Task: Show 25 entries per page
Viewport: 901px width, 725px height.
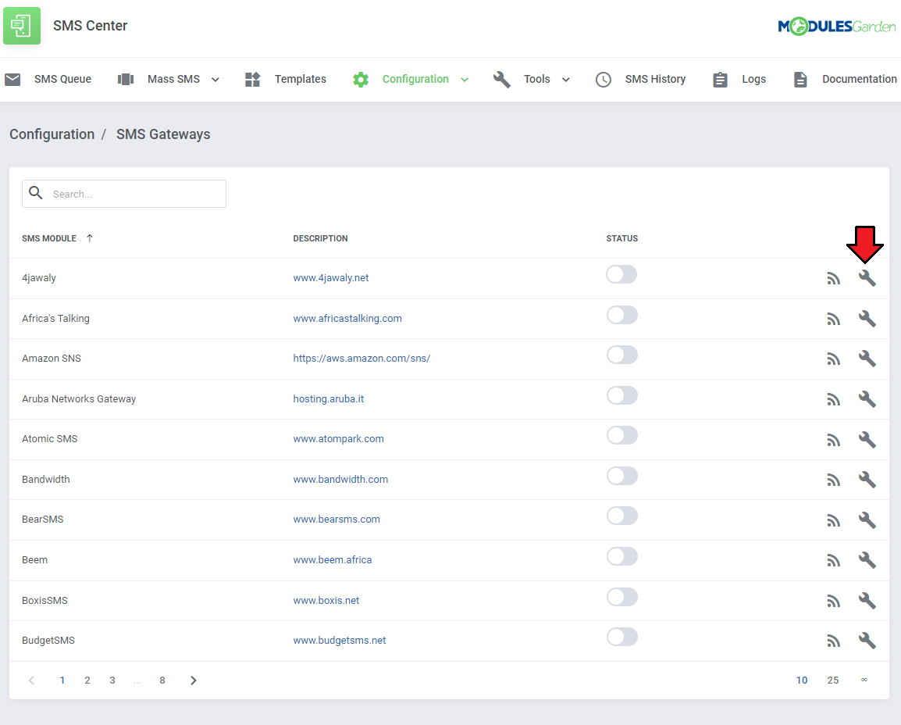Action: click(x=832, y=680)
